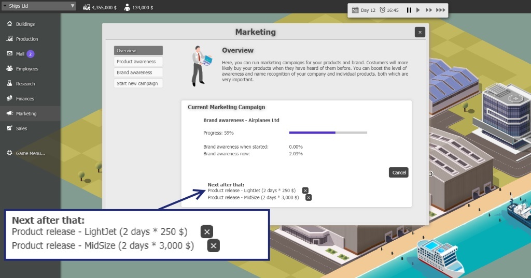Set game speed to triple fast-forward
531x278 pixels.
pos(440,10)
